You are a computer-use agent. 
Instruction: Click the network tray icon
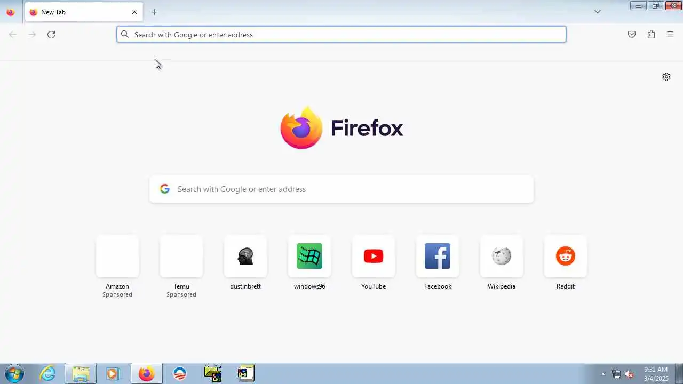click(616, 374)
